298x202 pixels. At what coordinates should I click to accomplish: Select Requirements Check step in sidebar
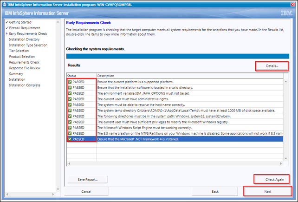tap(24, 62)
